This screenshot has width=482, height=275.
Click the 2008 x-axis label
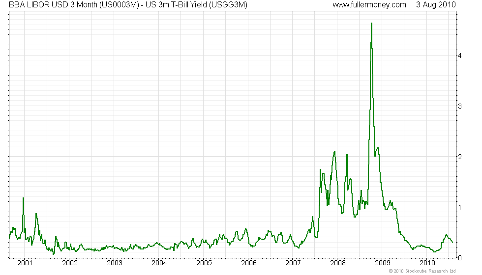338,263
